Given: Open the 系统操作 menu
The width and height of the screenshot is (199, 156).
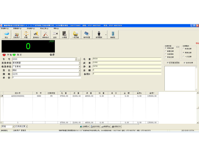Looking at the screenshot, I should point(5,28).
